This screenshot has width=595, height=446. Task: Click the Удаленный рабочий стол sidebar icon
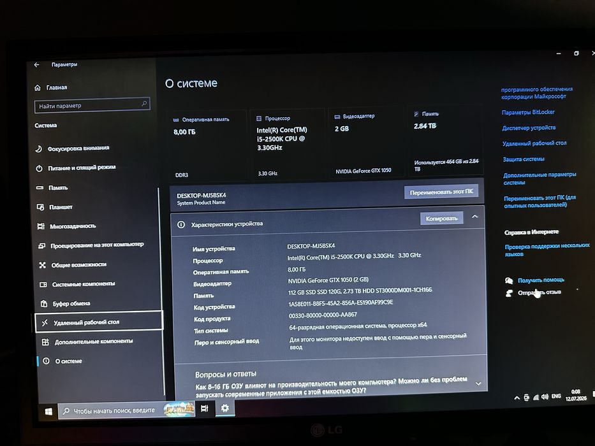(x=45, y=323)
